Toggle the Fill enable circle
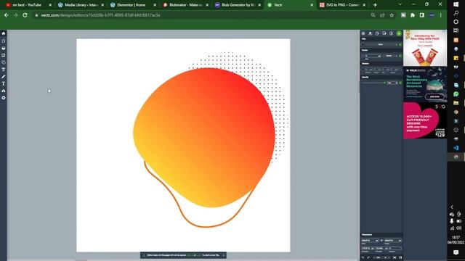The height and width of the screenshot is (261, 465). tap(363, 44)
